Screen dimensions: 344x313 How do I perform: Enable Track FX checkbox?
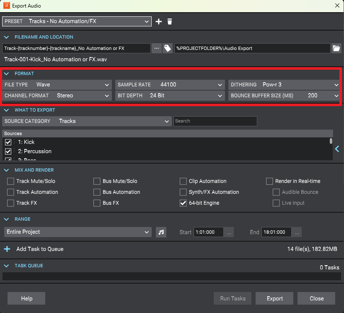coord(10,203)
